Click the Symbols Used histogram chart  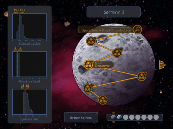point(30,102)
